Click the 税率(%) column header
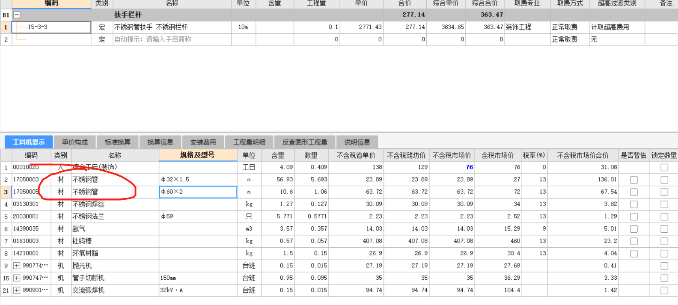The height and width of the screenshot is (305, 678). pyautogui.click(x=534, y=155)
